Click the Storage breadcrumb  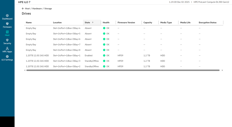pos(48,9)
